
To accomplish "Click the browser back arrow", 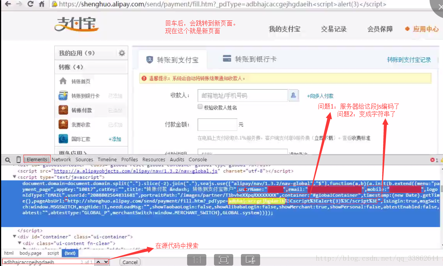I will [x=8, y=4].
